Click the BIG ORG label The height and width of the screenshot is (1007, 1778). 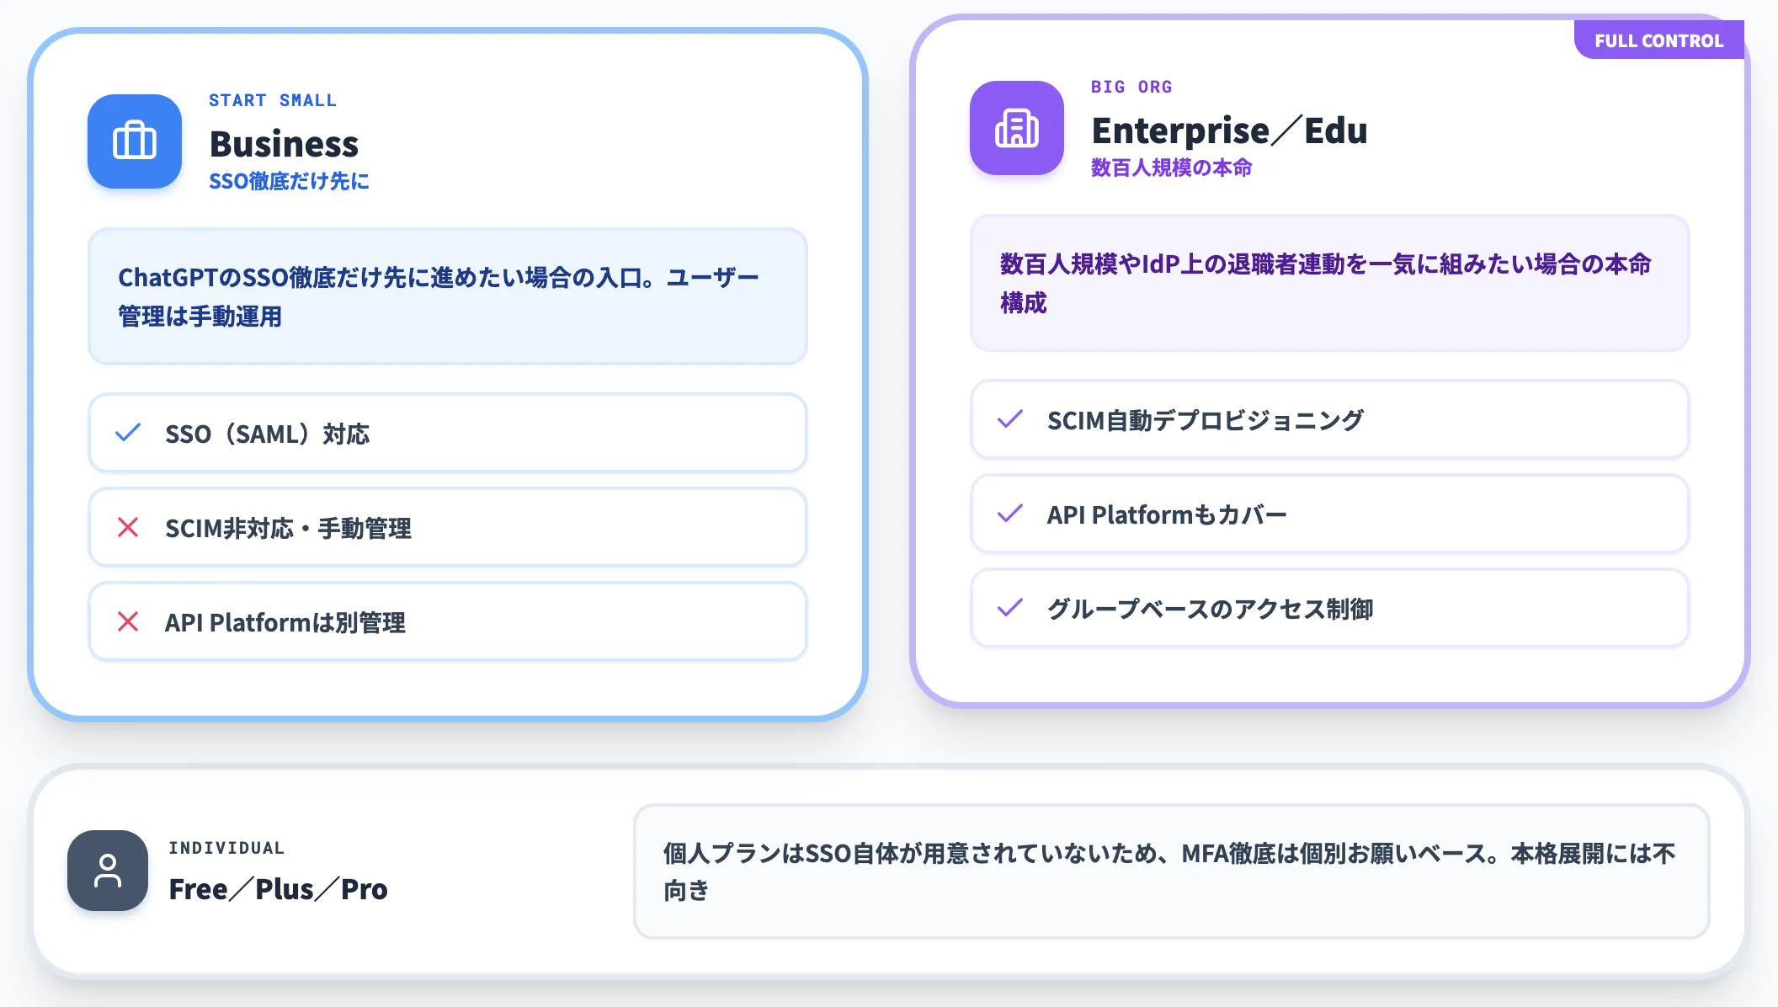[x=1131, y=87]
